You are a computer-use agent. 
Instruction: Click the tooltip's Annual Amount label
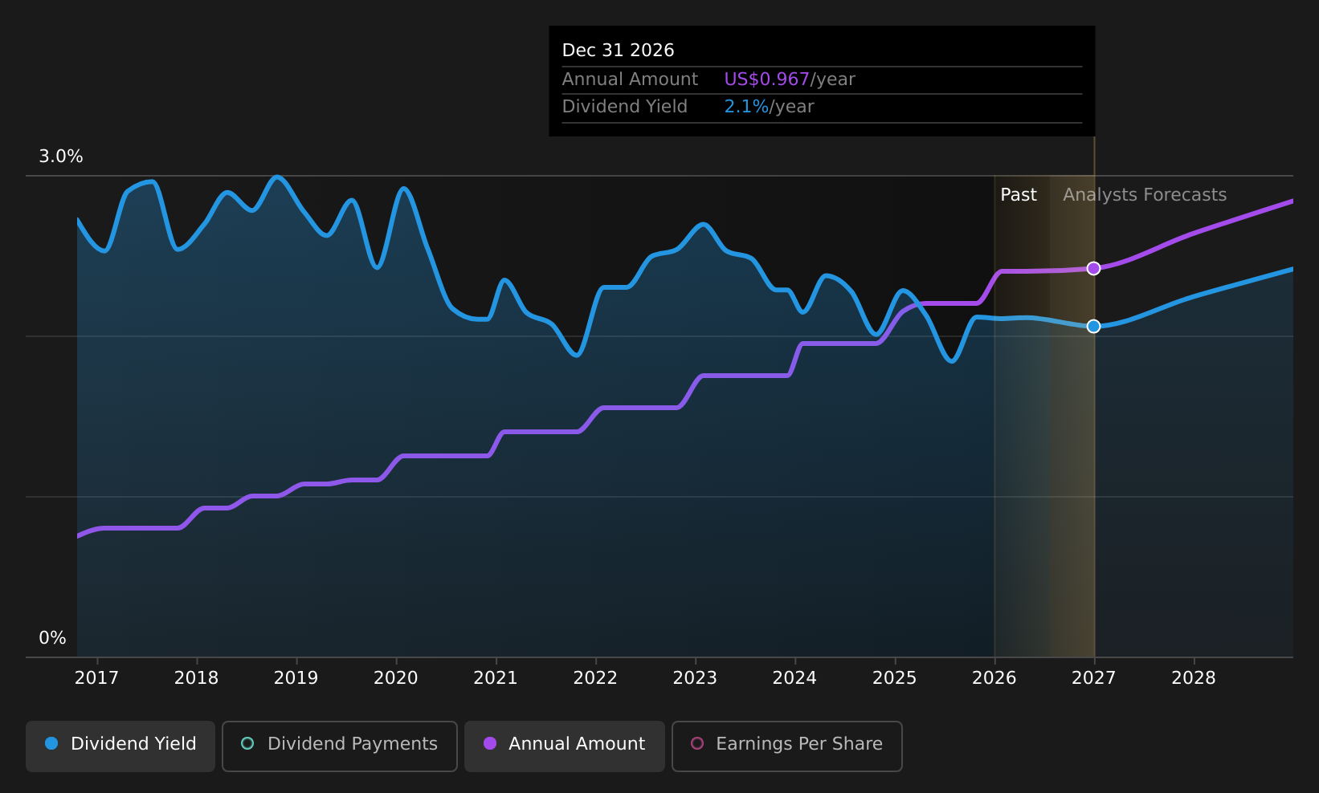[630, 79]
